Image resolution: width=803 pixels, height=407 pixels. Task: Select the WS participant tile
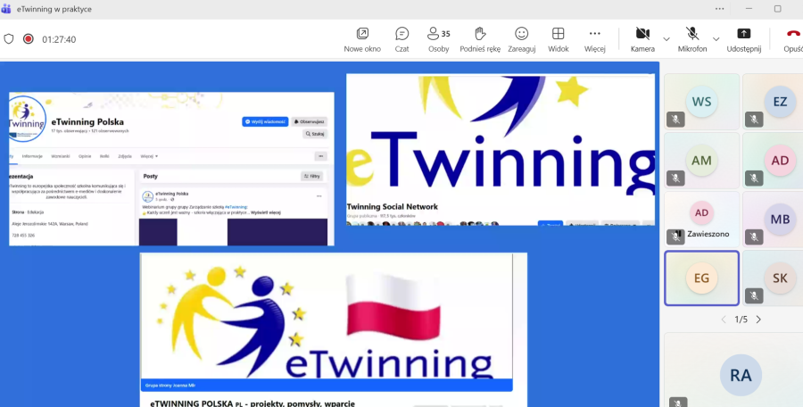click(701, 101)
